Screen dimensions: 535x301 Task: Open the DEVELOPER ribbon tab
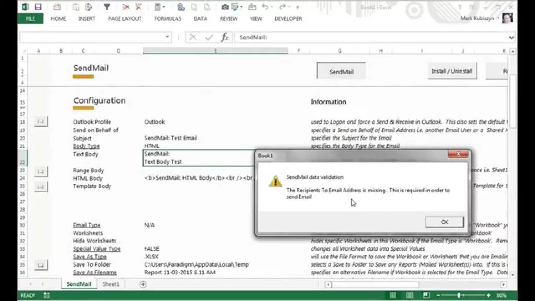pyautogui.click(x=288, y=19)
